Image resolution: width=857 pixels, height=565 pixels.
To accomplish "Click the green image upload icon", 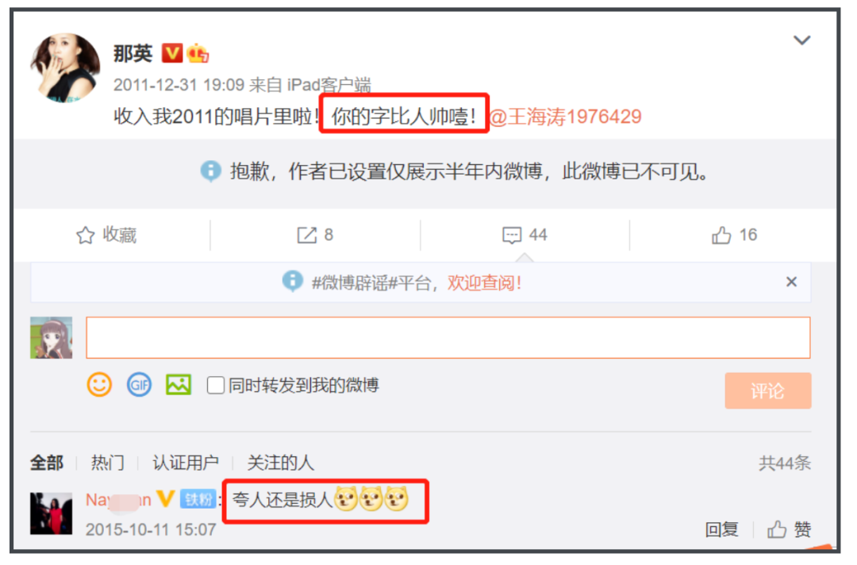I will 179,385.
